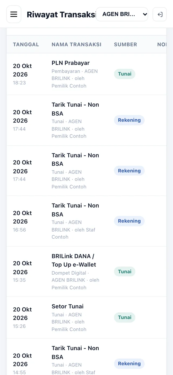Click the partially visible NO column header
This screenshot has width=173, height=375.
coord(162,44)
